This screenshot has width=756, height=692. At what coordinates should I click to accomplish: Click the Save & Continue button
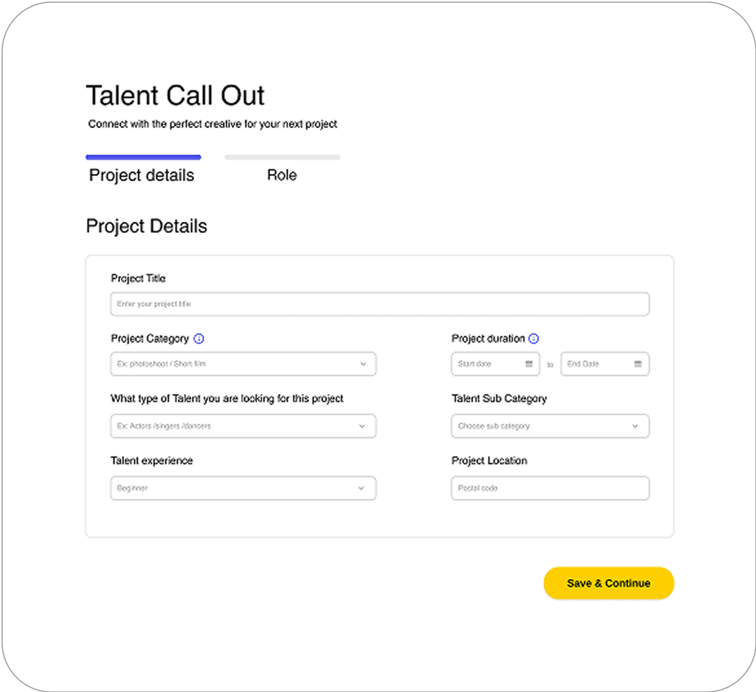[609, 583]
